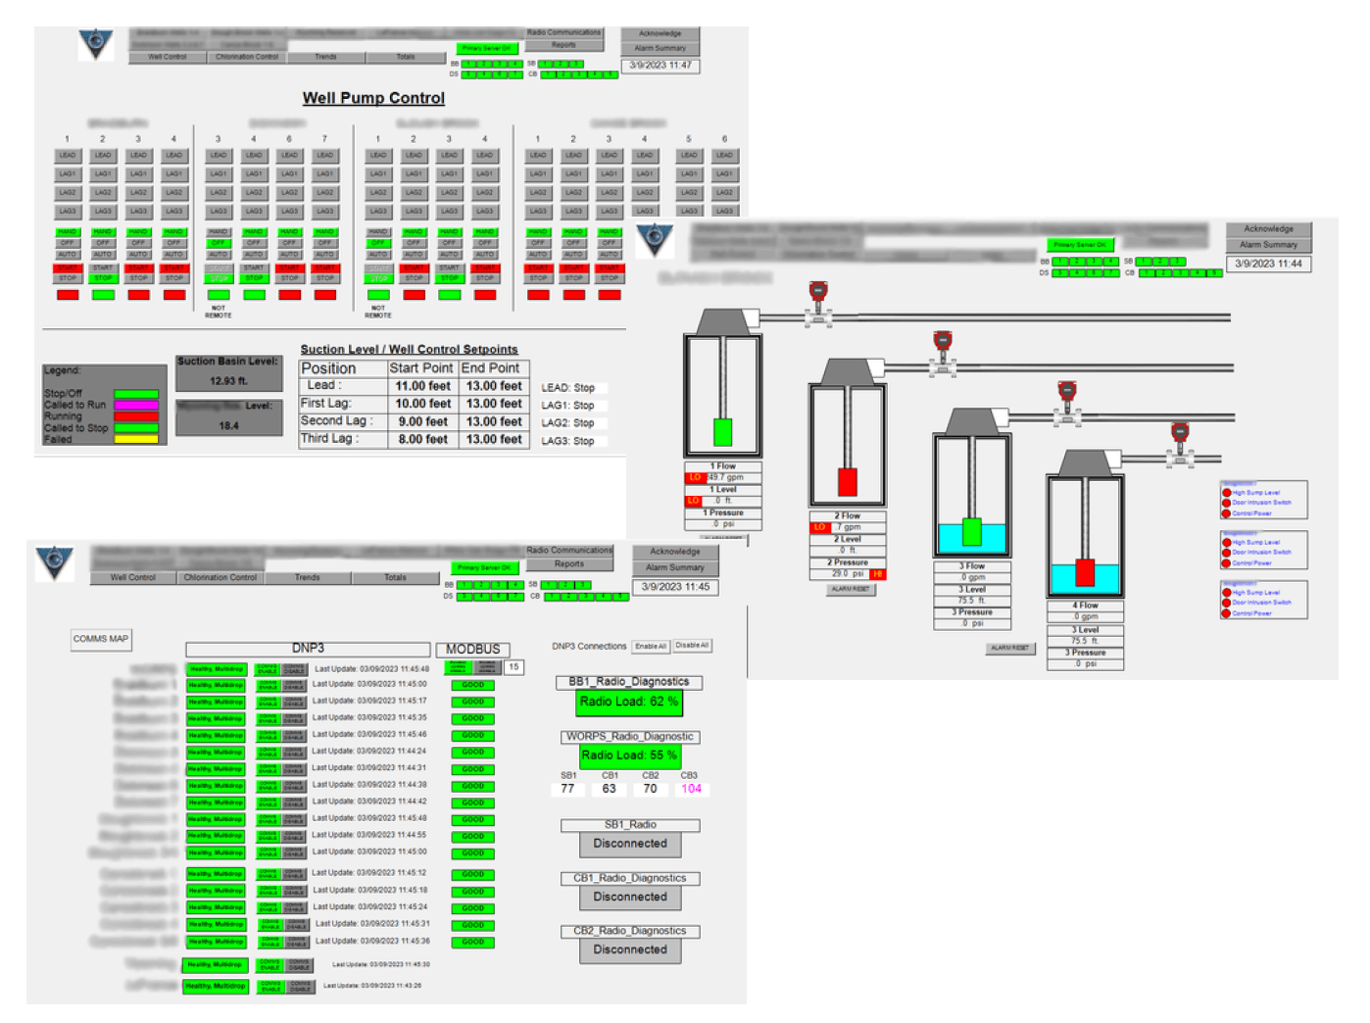The width and height of the screenshot is (1370, 1023).
Task: Switch first pump of leftmost group to OFF
Action: tap(67, 243)
